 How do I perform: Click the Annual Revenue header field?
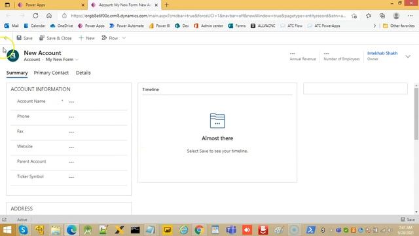point(302,56)
